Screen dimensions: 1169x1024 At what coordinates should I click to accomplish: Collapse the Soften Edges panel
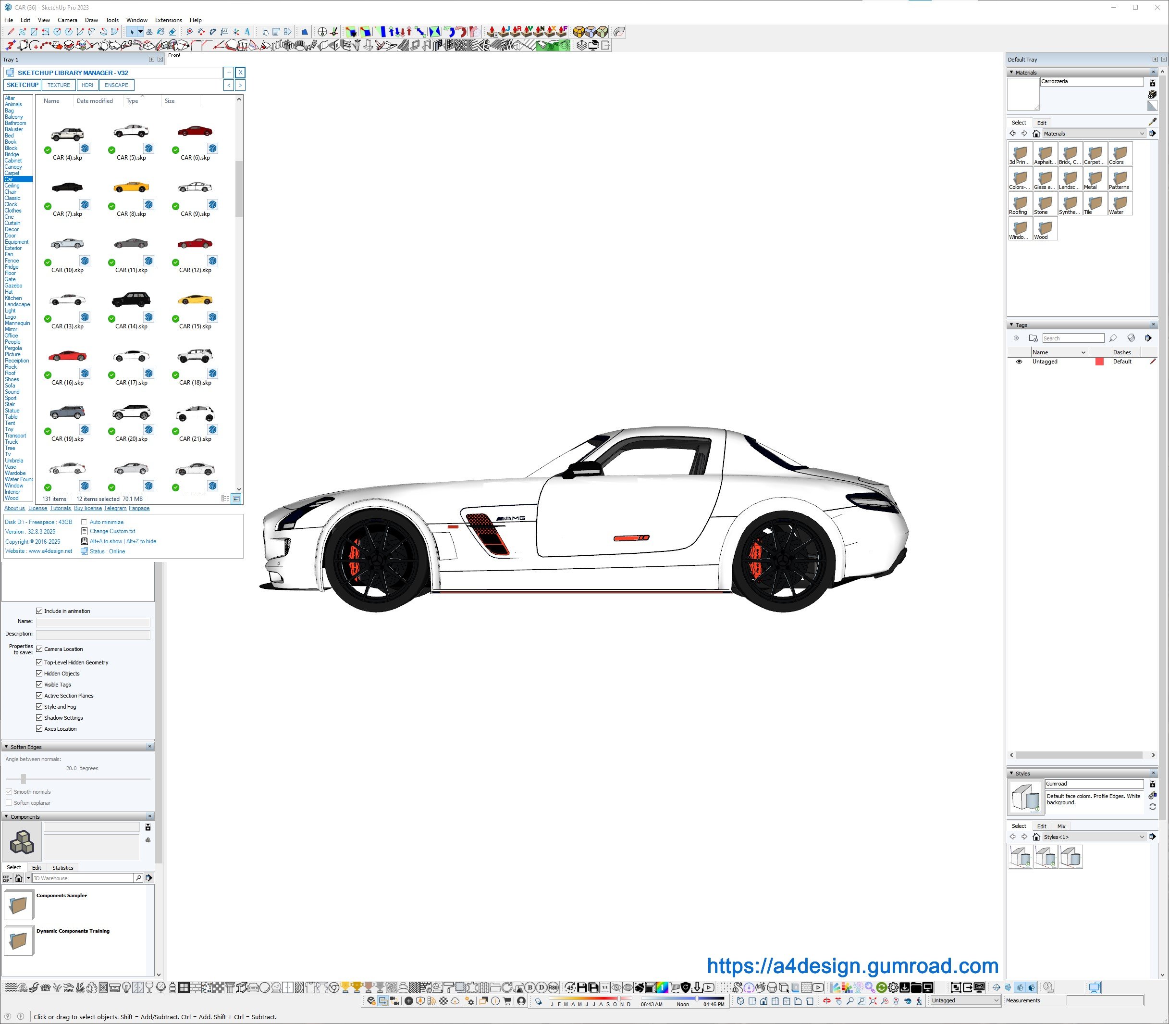point(6,746)
